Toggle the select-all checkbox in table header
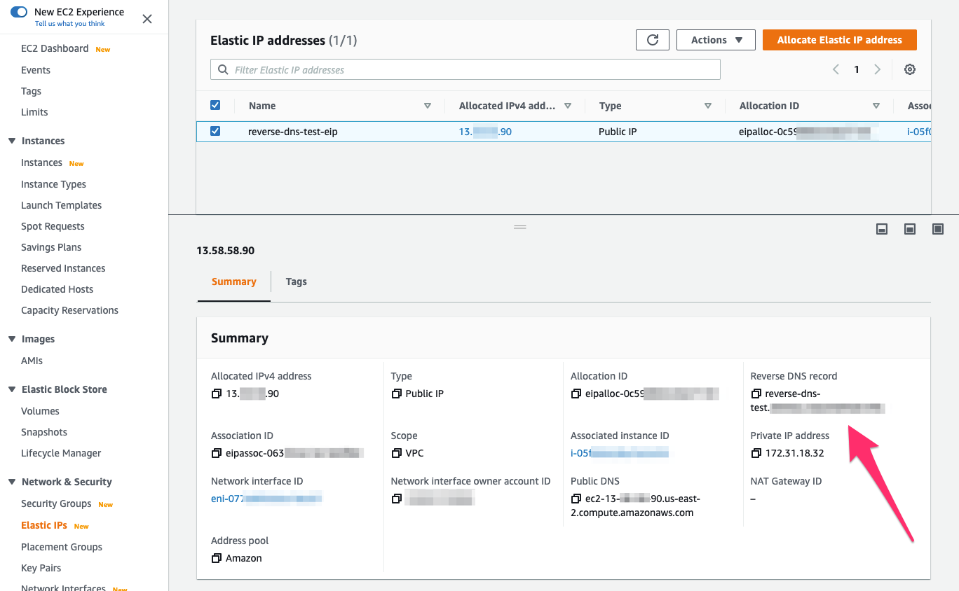This screenshot has height=591, width=959. (x=215, y=105)
